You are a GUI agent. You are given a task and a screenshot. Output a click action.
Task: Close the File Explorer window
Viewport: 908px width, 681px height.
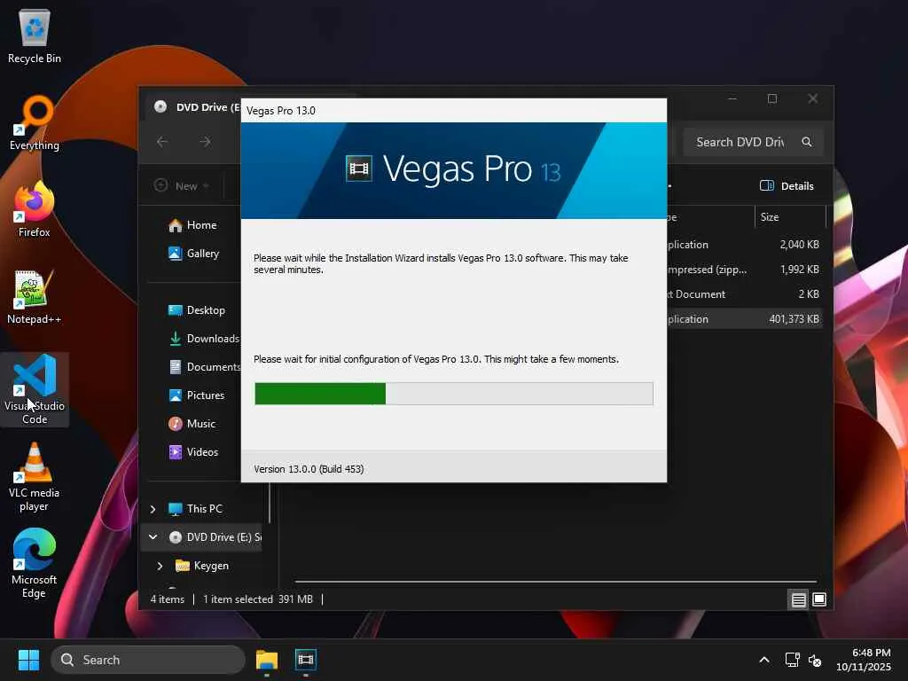pos(813,99)
